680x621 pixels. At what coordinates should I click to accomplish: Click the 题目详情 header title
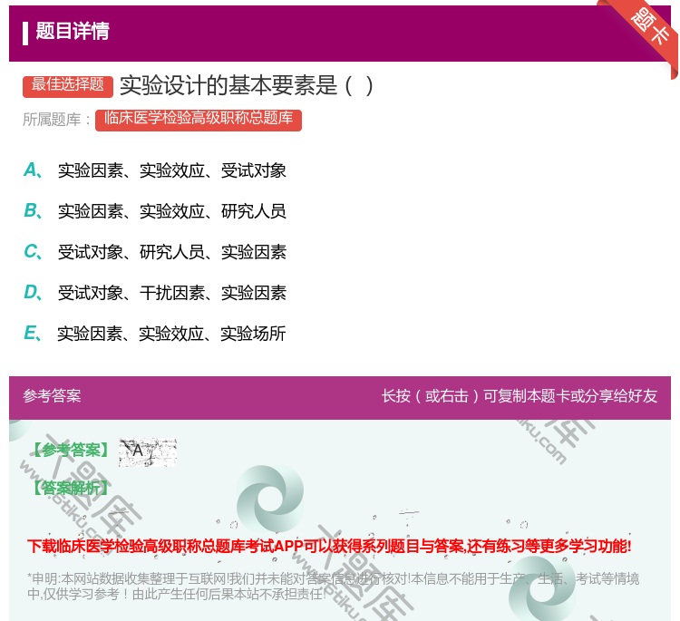(x=73, y=32)
